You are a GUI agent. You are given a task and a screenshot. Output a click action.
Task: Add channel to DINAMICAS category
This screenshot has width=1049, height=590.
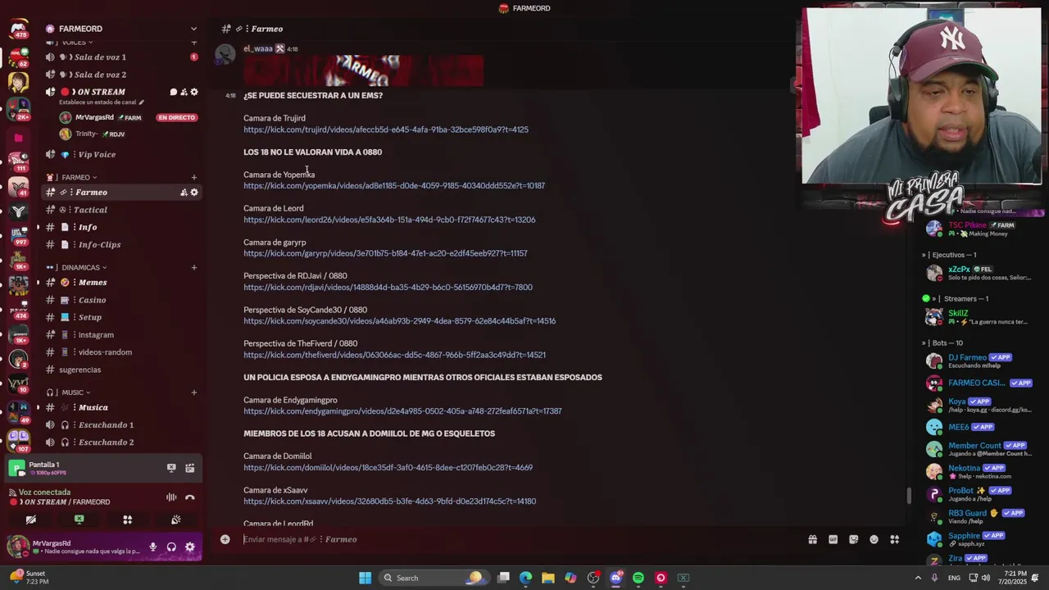[194, 267]
